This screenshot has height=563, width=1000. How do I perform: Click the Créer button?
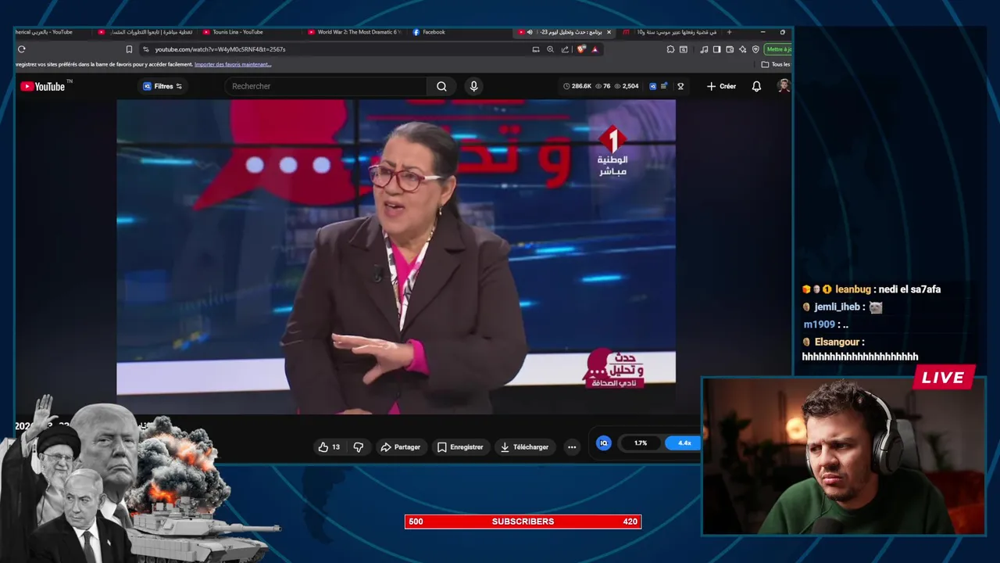[x=721, y=86]
